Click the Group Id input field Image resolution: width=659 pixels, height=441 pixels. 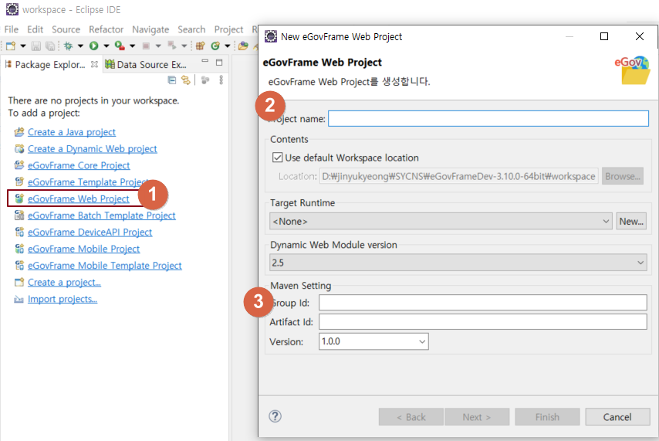(482, 303)
